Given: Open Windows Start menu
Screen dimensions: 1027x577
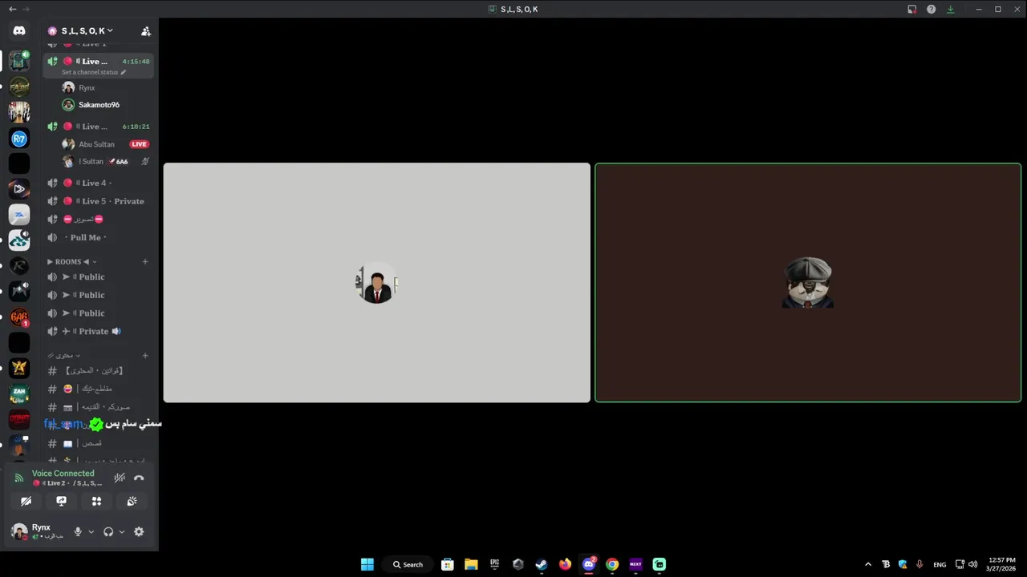Looking at the screenshot, I should tap(367, 564).
